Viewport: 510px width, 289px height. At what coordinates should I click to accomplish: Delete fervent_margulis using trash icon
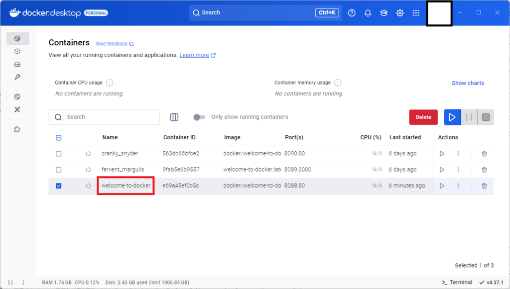(x=484, y=170)
